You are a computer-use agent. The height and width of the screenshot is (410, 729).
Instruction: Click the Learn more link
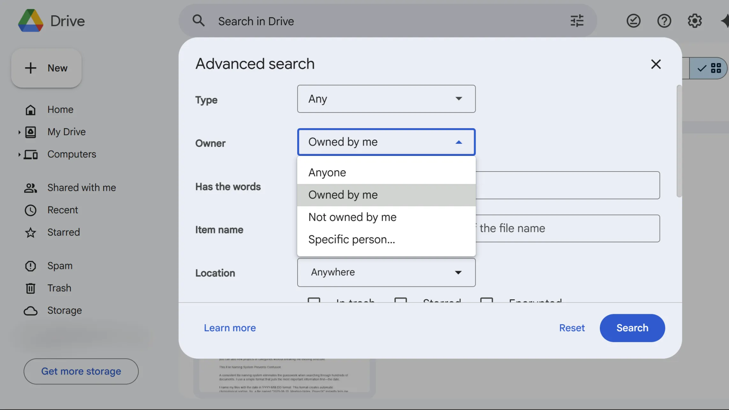point(230,328)
